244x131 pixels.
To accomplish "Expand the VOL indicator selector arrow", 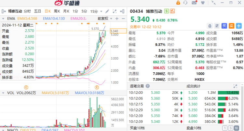I will [3, 93].
